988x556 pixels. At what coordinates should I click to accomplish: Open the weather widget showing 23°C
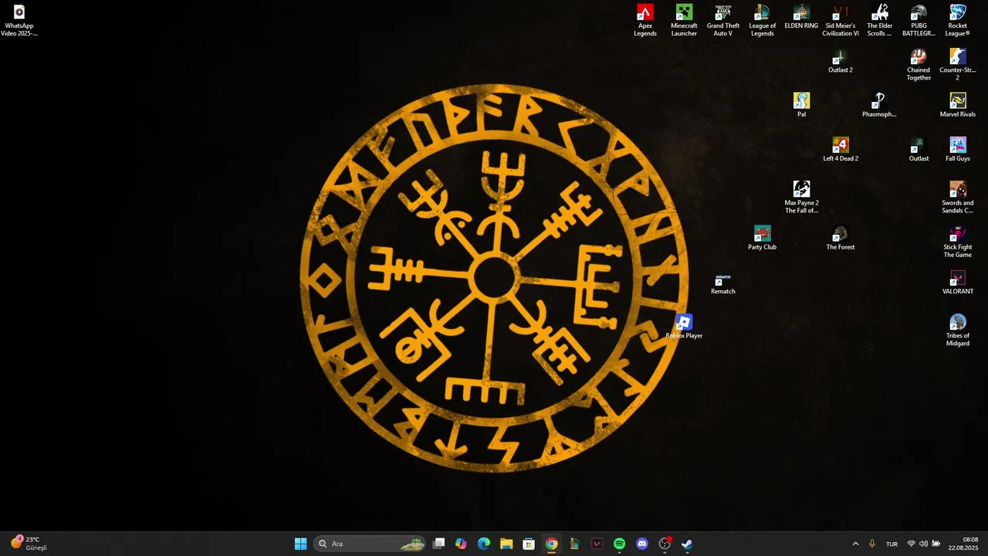tap(29, 544)
